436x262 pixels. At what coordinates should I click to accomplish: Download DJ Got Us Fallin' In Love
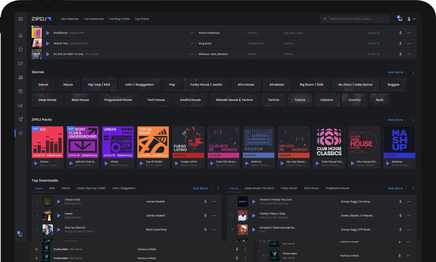[x=401, y=54]
